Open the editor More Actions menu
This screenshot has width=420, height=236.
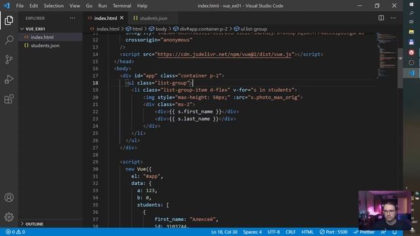(393, 18)
